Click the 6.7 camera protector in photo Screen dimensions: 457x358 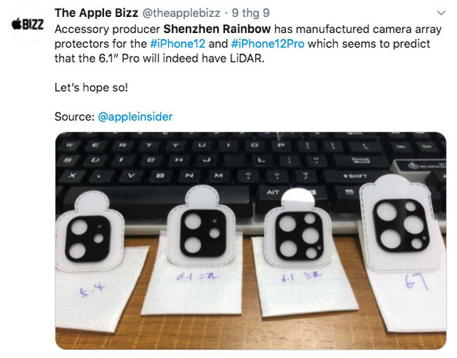point(401,223)
